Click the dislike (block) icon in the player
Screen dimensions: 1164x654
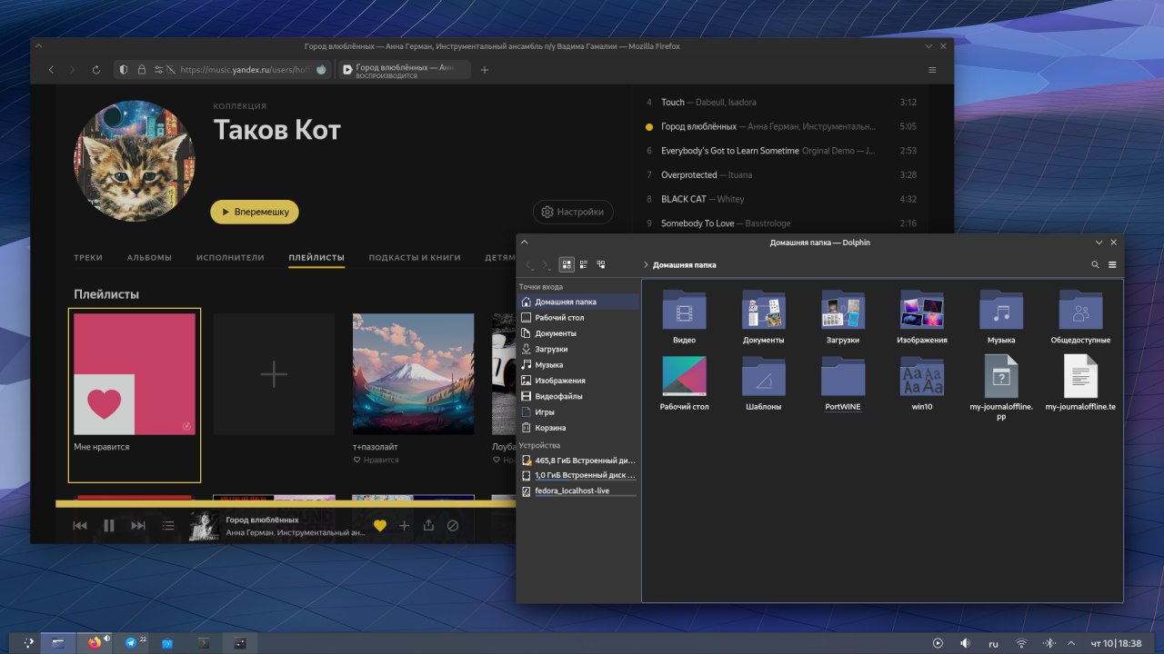tap(453, 525)
